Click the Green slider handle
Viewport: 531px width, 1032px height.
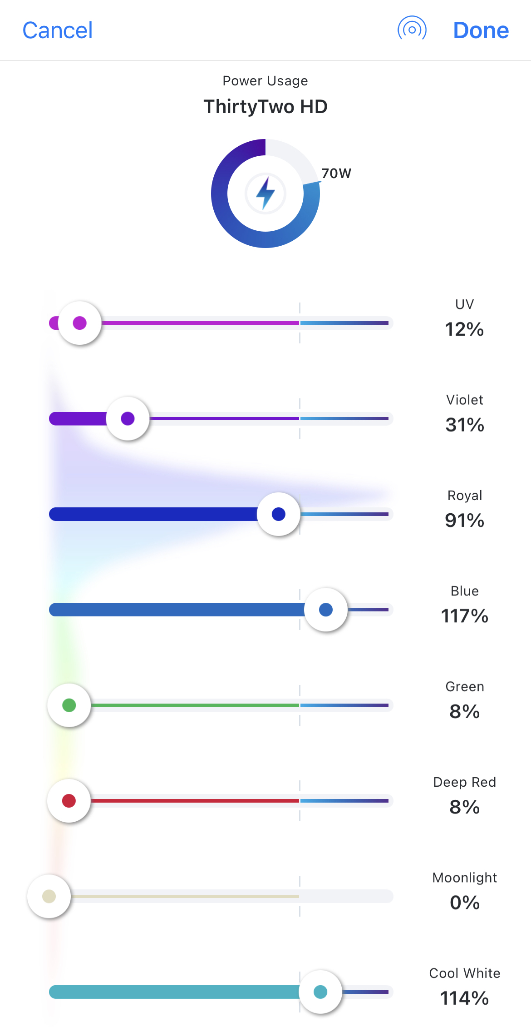(69, 705)
